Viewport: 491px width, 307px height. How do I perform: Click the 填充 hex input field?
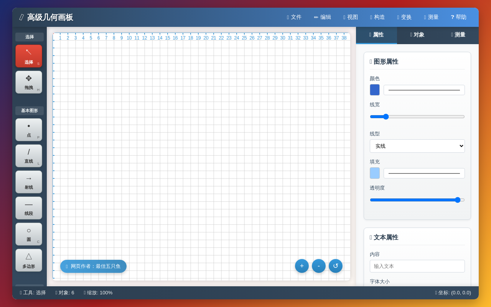[x=424, y=173]
